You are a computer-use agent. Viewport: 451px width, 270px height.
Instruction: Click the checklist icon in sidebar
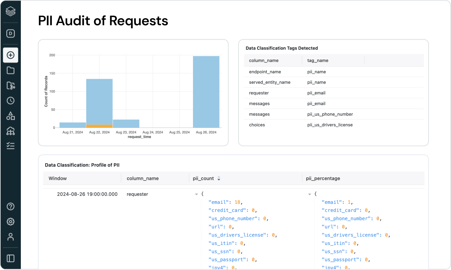(10, 146)
